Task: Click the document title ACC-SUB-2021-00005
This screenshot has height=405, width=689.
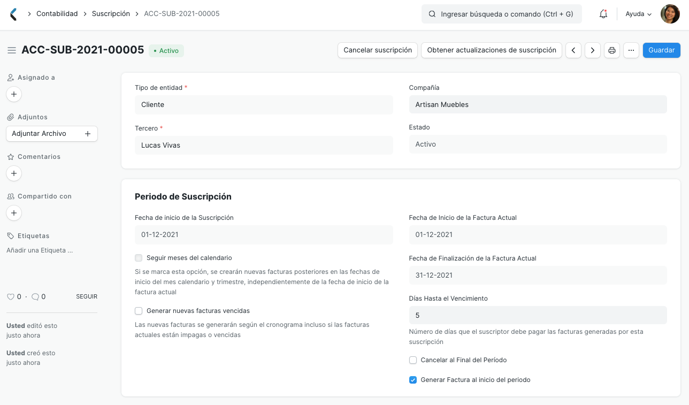Action: point(83,50)
